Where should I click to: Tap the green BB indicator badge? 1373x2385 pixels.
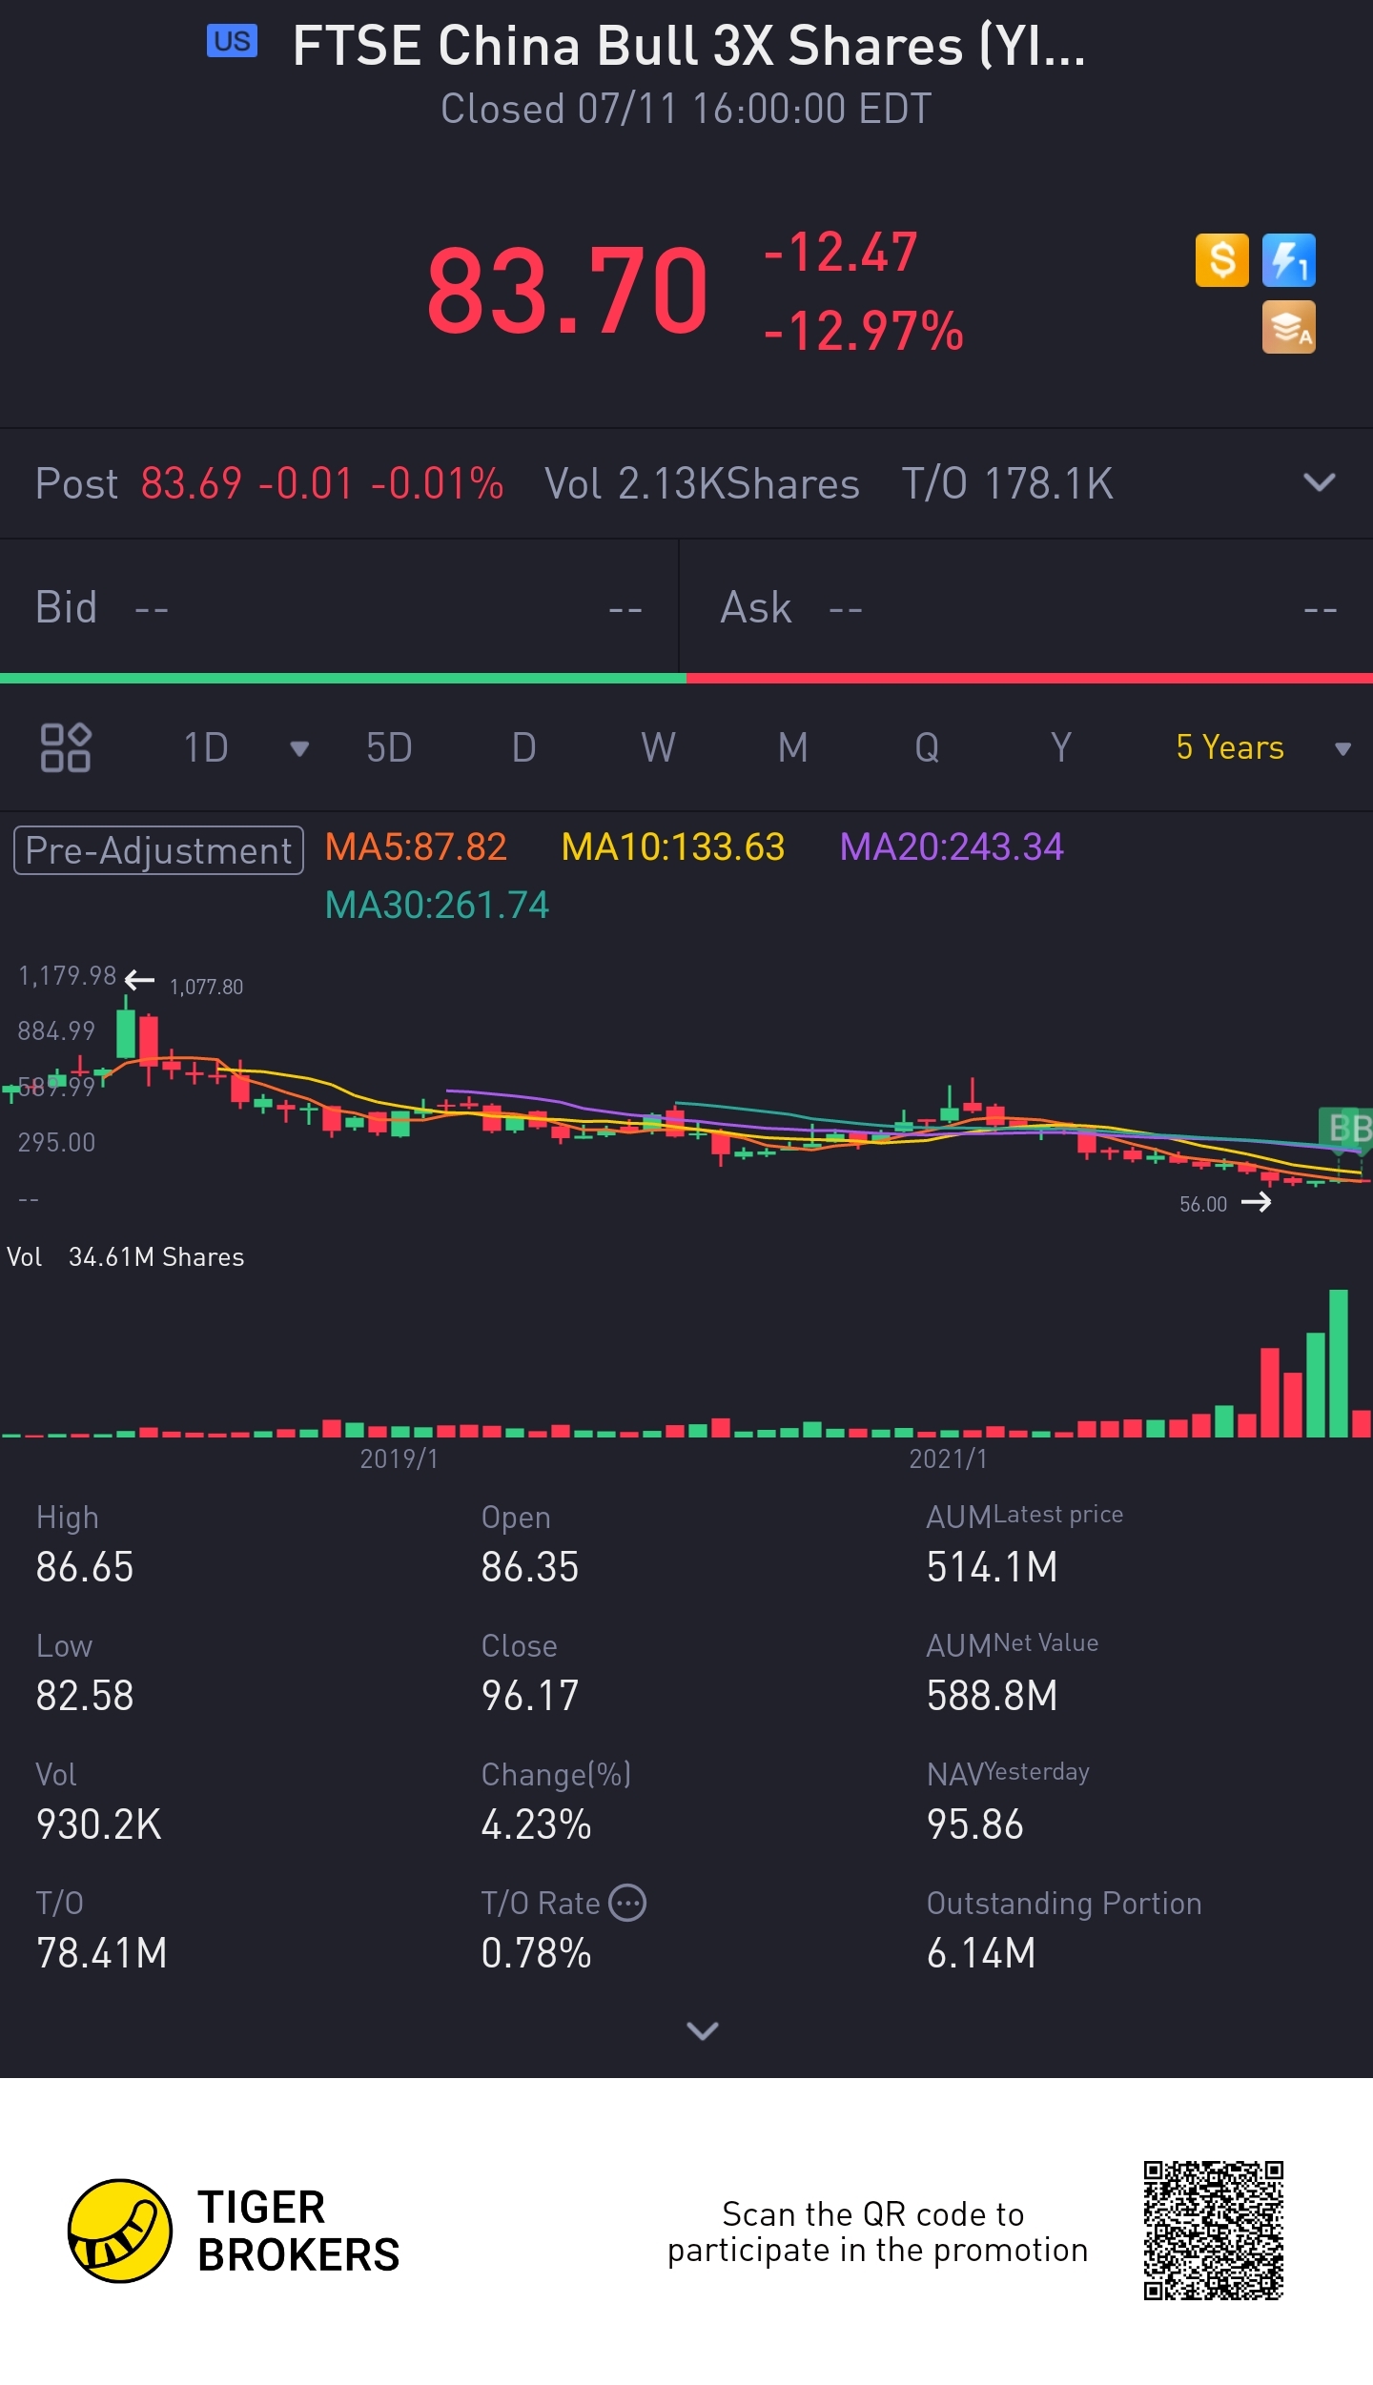click(1346, 1129)
